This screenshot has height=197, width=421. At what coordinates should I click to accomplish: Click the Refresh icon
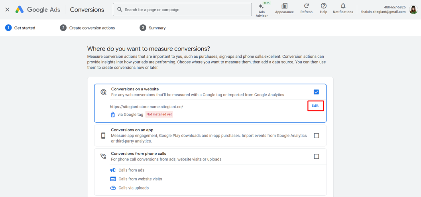[x=306, y=6]
